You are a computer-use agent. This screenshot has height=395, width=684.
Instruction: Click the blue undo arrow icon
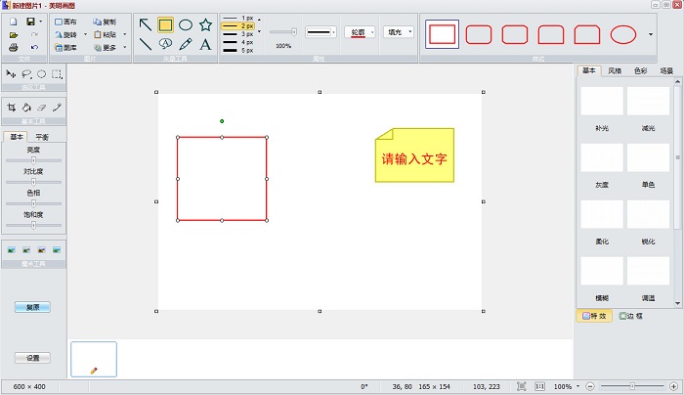point(34,47)
